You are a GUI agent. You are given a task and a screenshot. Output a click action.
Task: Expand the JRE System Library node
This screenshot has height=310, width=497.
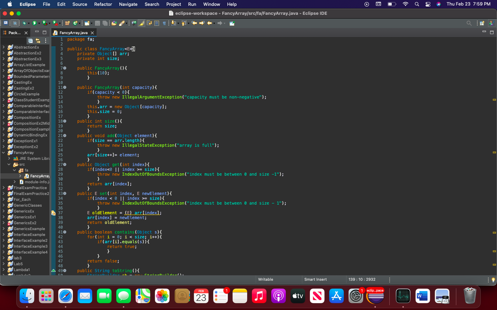pyautogui.click(x=10, y=158)
